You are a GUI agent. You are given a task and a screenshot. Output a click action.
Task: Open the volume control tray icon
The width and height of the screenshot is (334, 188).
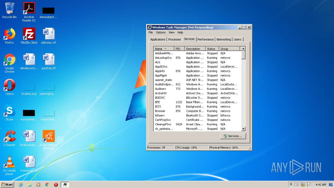tap(297, 185)
